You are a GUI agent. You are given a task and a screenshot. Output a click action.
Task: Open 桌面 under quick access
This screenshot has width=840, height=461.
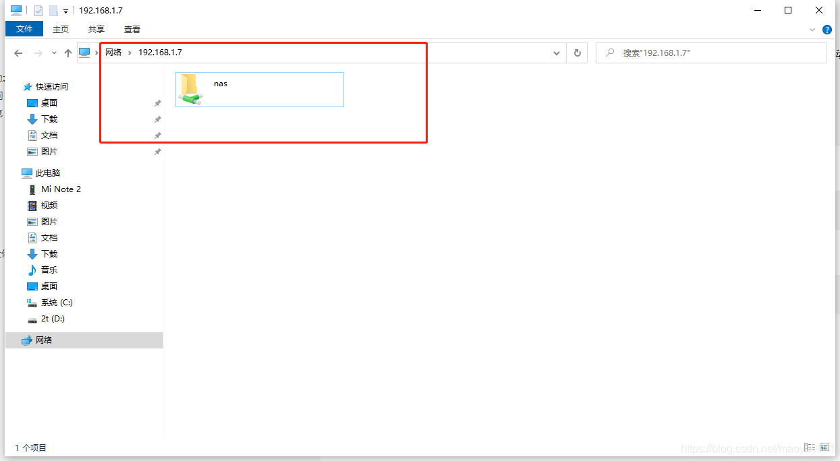[x=49, y=102]
